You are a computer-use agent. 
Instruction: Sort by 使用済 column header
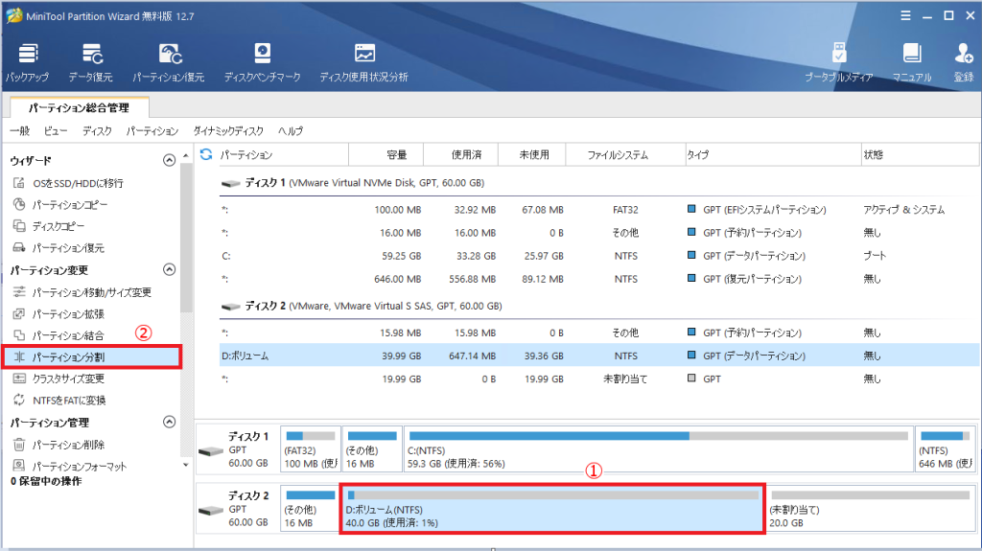pos(461,154)
